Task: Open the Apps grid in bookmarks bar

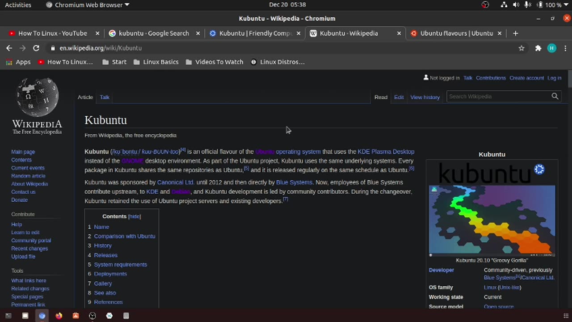Action: (x=18, y=62)
